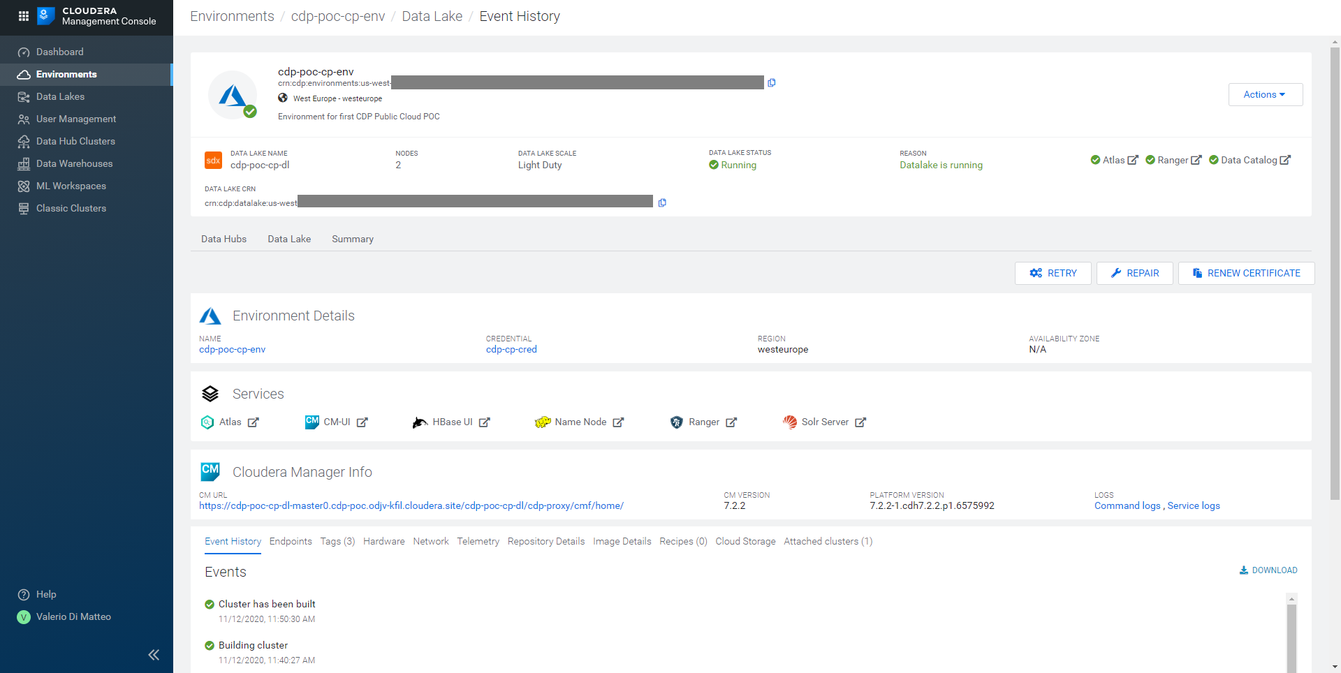Click the REPAIR button
Screen dimensions: 1341x673
tap(1134, 273)
